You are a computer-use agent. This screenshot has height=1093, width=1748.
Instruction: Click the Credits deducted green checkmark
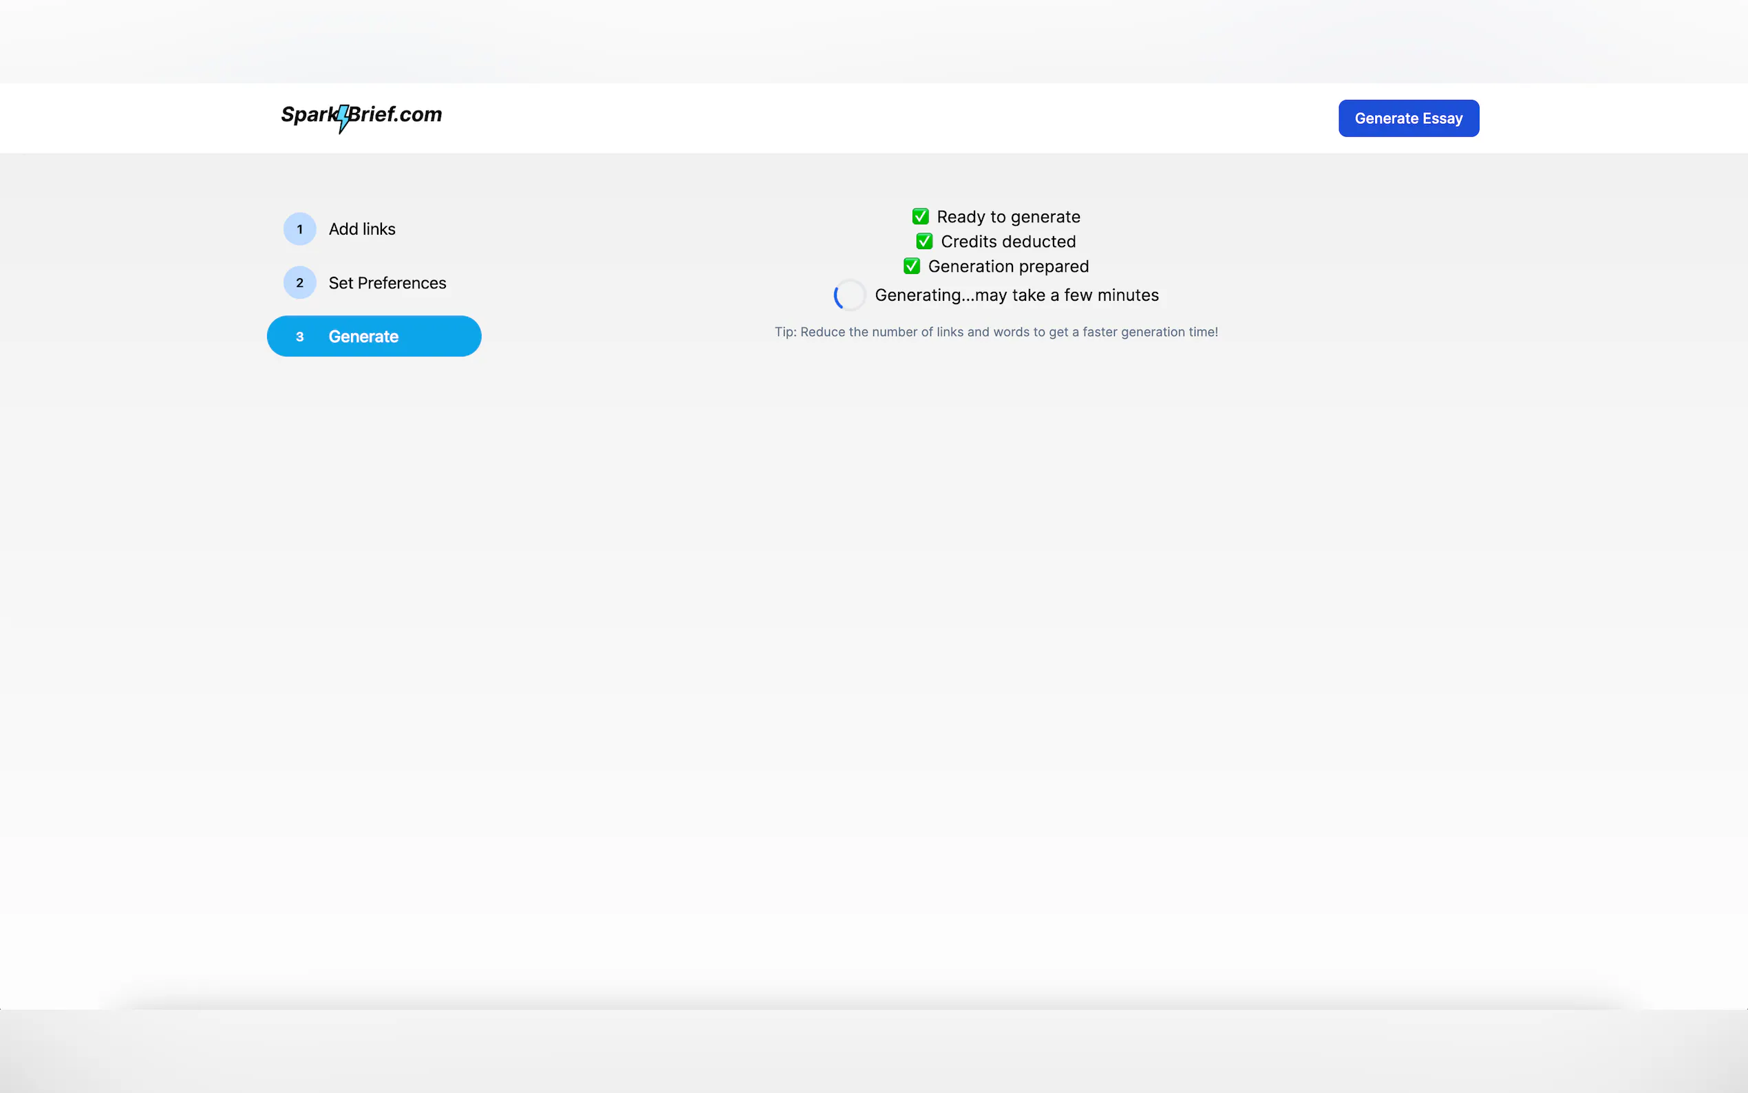[x=924, y=242]
